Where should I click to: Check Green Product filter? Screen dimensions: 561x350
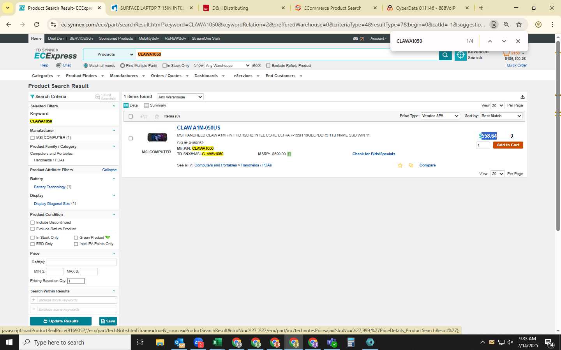point(76,238)
